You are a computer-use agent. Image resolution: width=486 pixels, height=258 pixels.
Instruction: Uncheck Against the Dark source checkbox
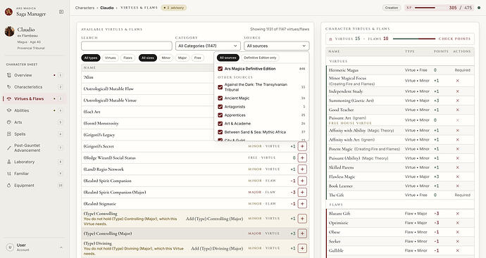coord(220,87)
